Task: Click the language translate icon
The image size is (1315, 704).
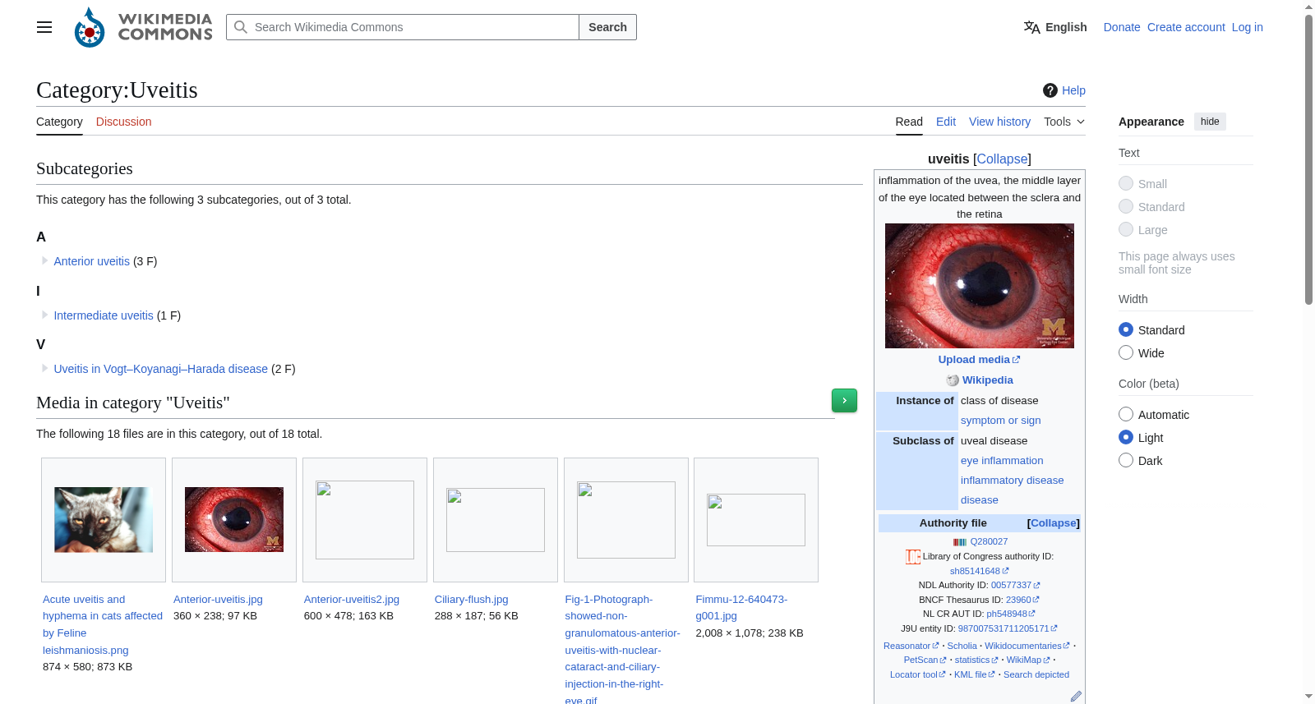Action: click(x=1031, y=27)
